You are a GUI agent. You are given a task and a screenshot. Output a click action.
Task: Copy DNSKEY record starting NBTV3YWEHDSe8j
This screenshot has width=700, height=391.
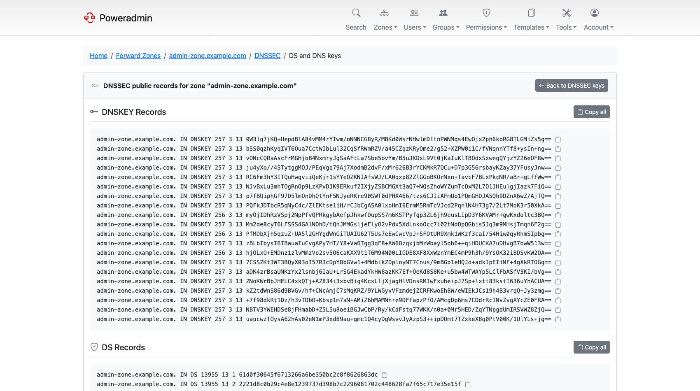click(558, 310)
